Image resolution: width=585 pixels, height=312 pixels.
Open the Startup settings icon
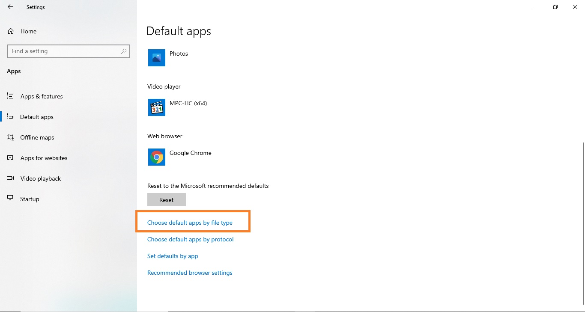10,199
